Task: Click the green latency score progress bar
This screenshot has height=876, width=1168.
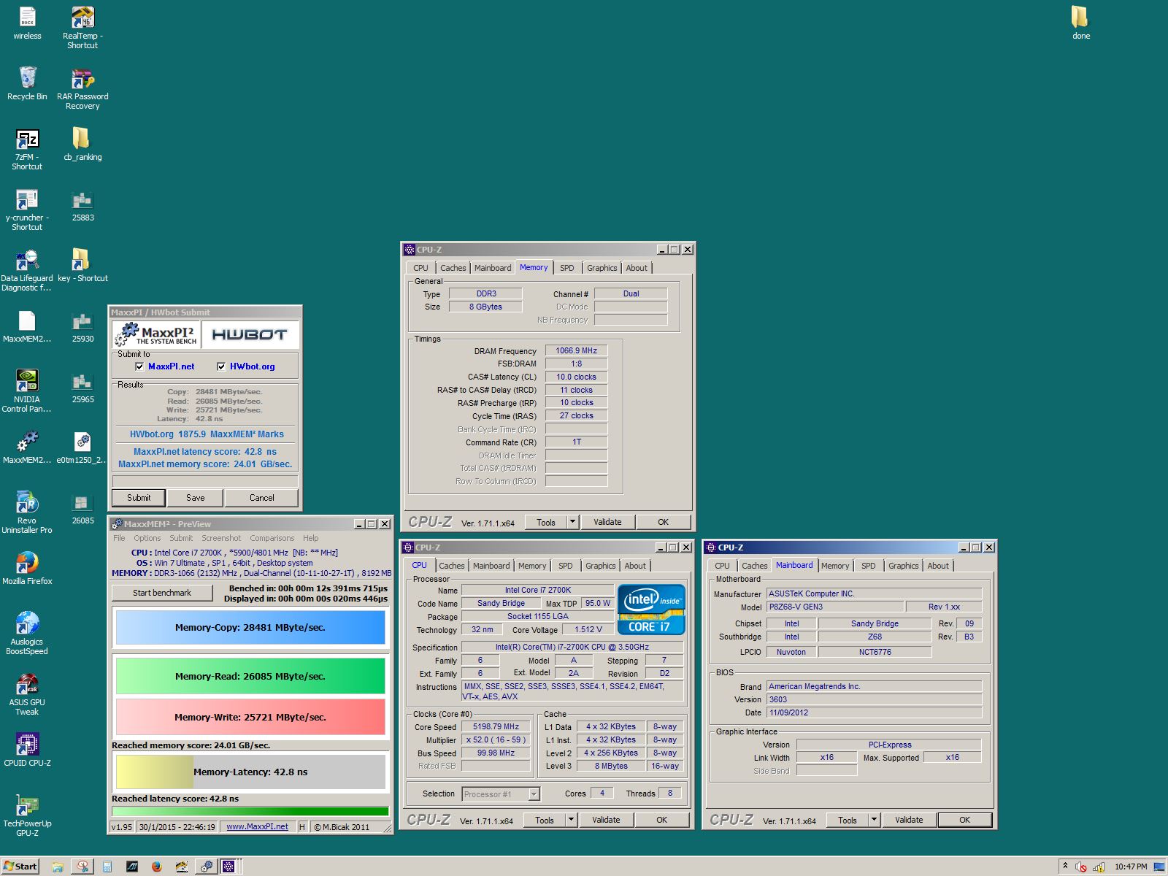Action: 250,811
